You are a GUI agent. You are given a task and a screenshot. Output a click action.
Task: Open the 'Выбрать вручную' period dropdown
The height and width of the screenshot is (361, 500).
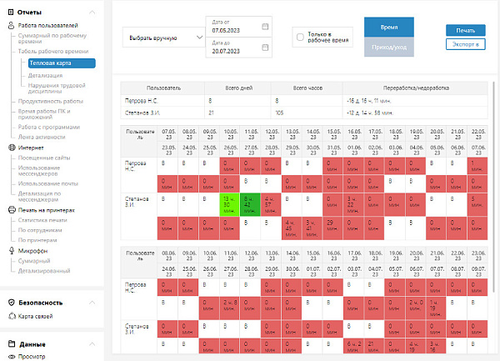click(164, 37)
